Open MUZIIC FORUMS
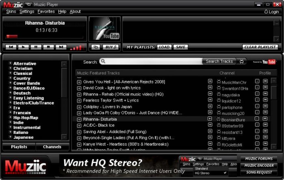This screenshot has width=284, height=180. tap(259, 159)
